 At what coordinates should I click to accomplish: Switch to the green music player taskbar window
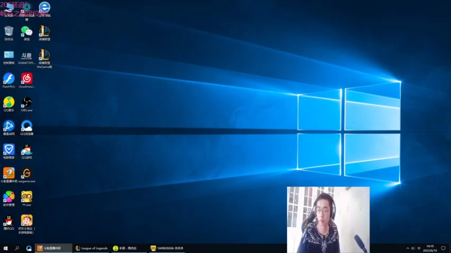tap(129, 248)
